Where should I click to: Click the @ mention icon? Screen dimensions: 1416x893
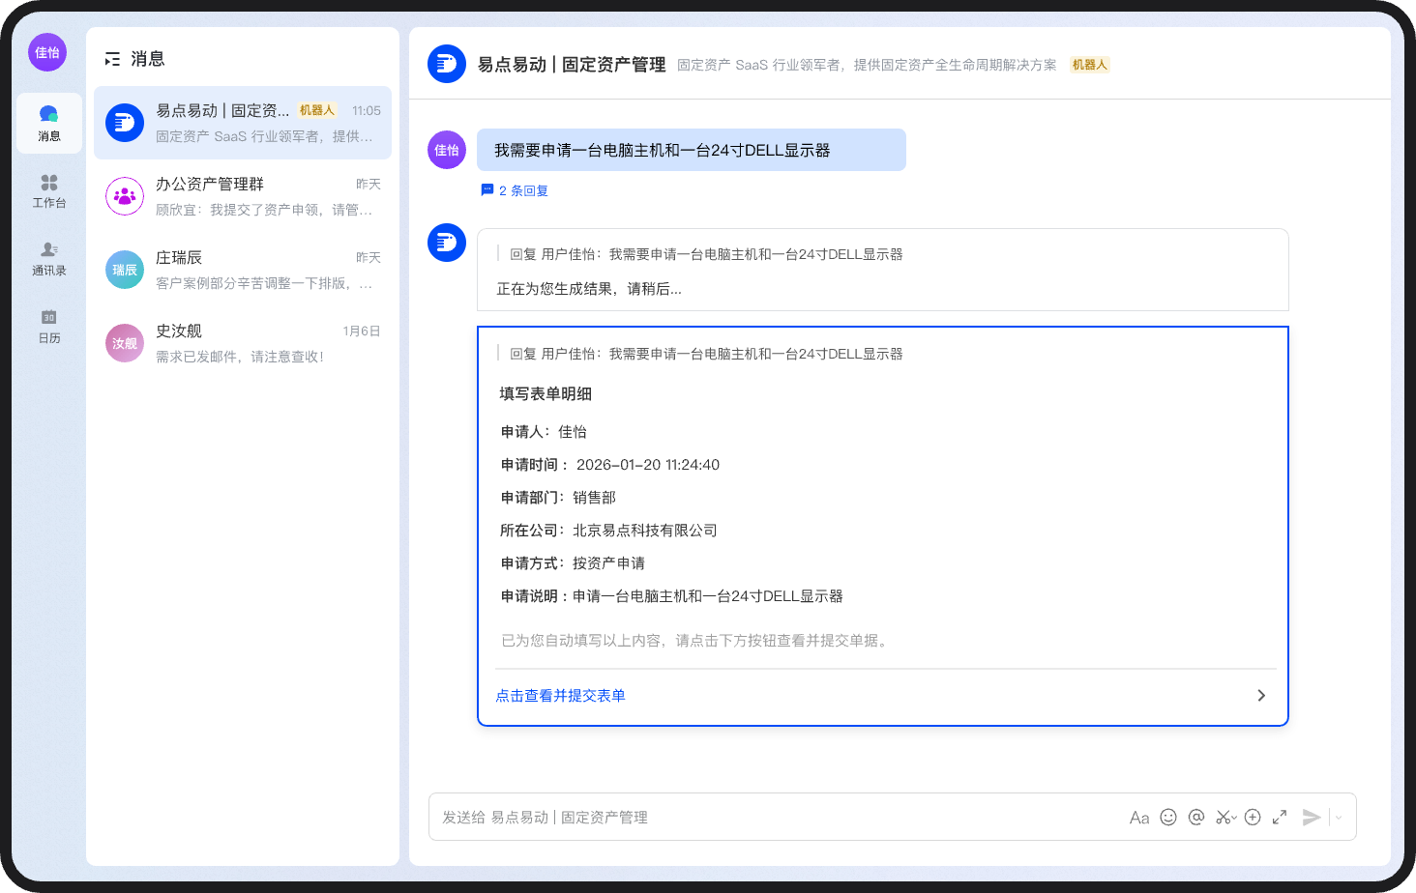point(1196,818)
